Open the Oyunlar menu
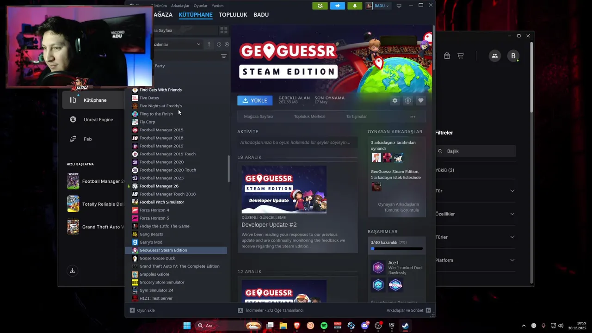The height and width of the screenshot is (333, 592). pos(200,6)
